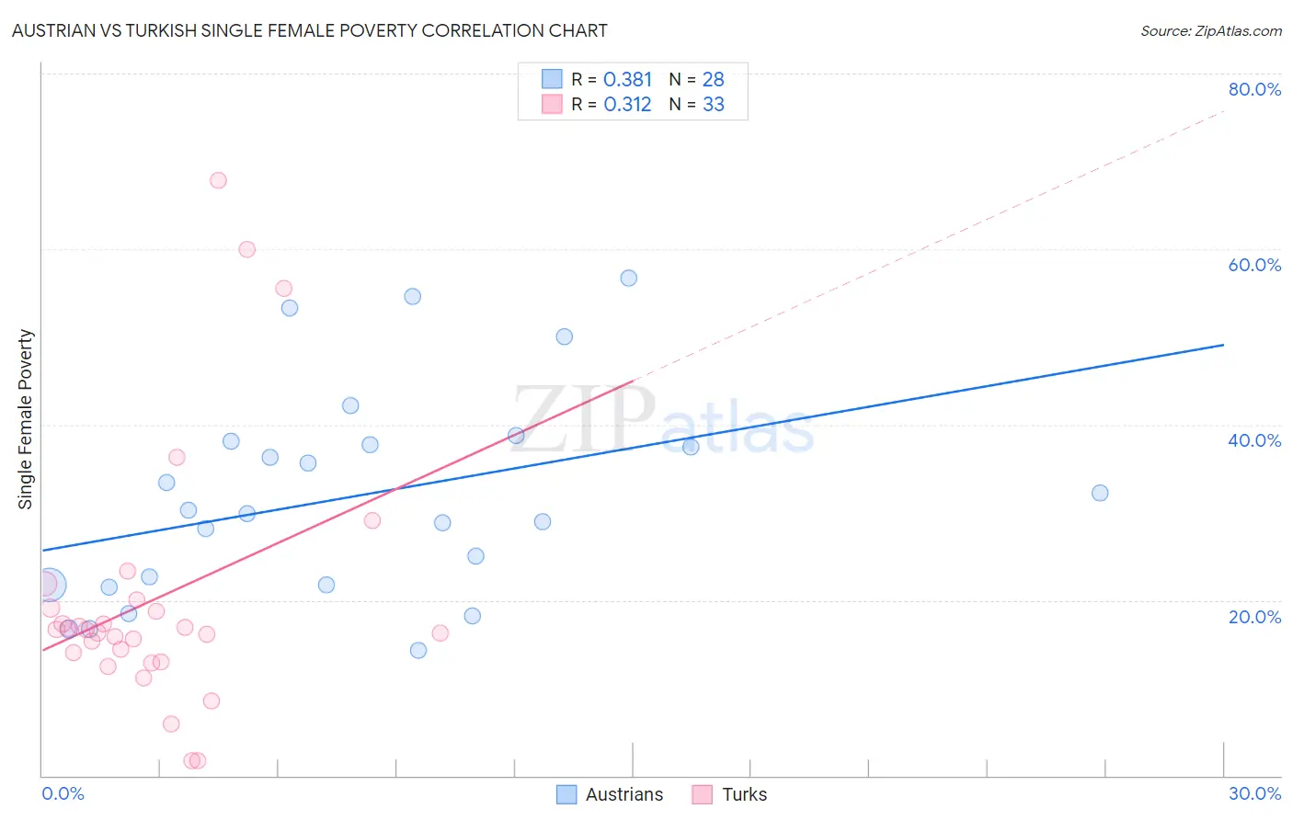
Task: Select the topmost blue Austrians data point
Action: pyautogui.click(x=629, y=278)
